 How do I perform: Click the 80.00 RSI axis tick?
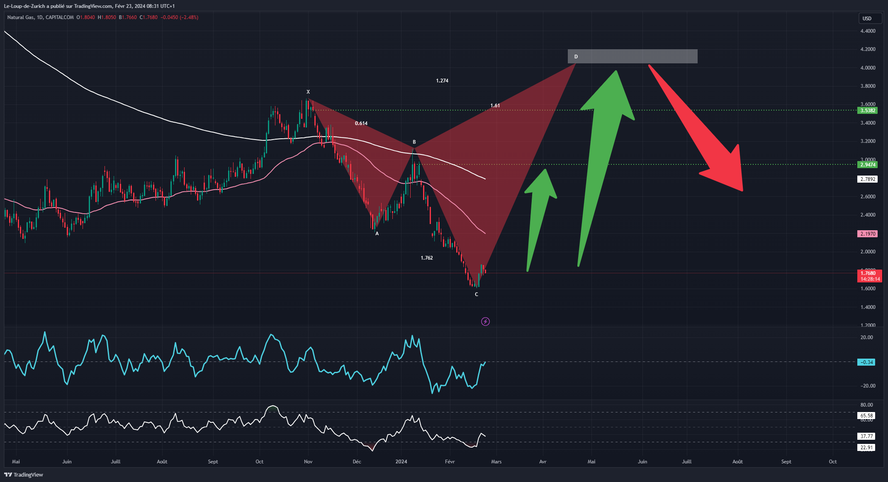pos(866,405)
